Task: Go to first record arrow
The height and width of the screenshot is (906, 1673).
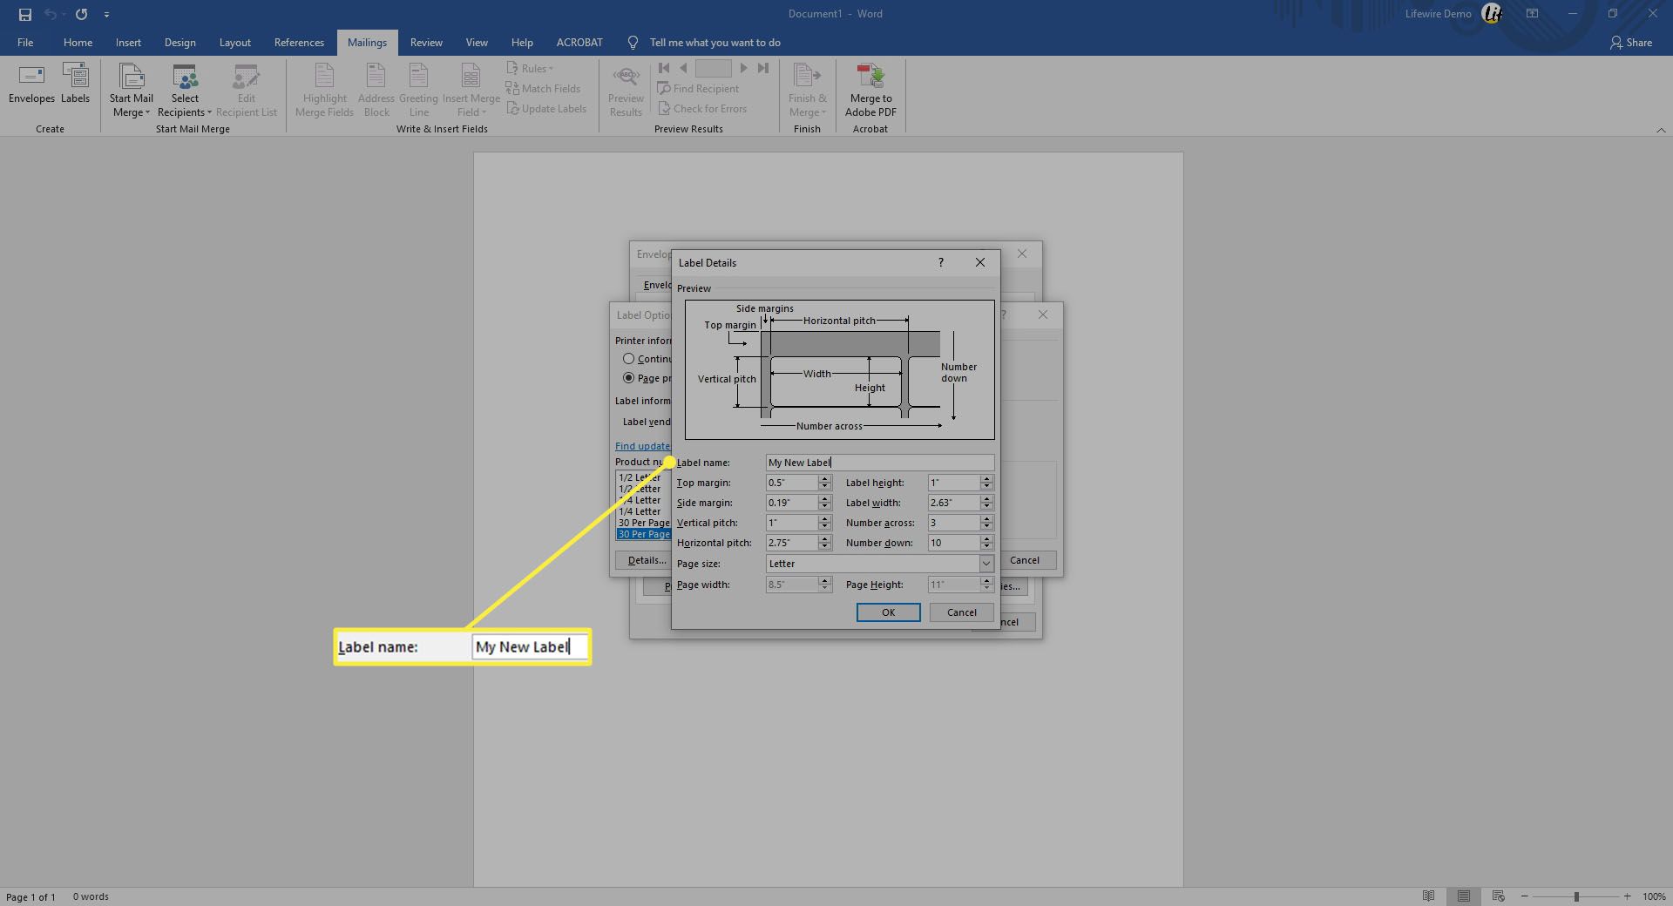Action: (x=664, y=68)
